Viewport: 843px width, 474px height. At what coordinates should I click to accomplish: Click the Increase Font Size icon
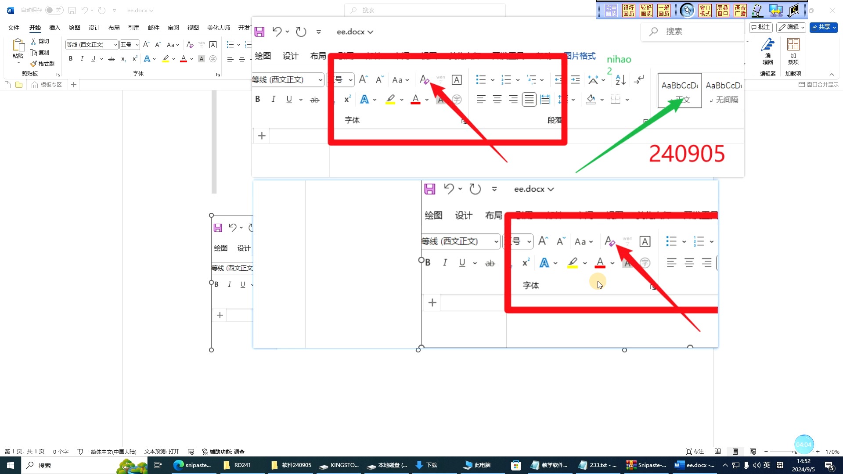(x=146, y=45)
